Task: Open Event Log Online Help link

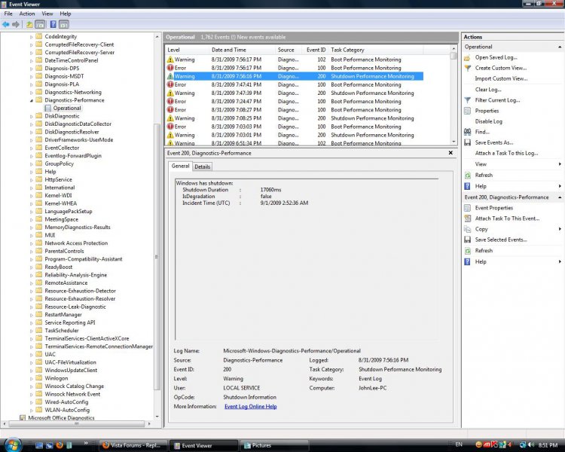Action: click(250, 407)
